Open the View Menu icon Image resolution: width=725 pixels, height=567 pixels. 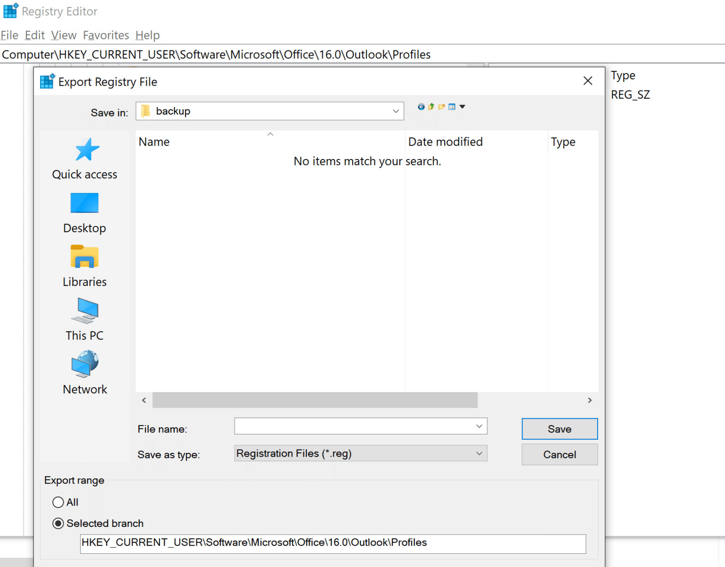(452, 107)
